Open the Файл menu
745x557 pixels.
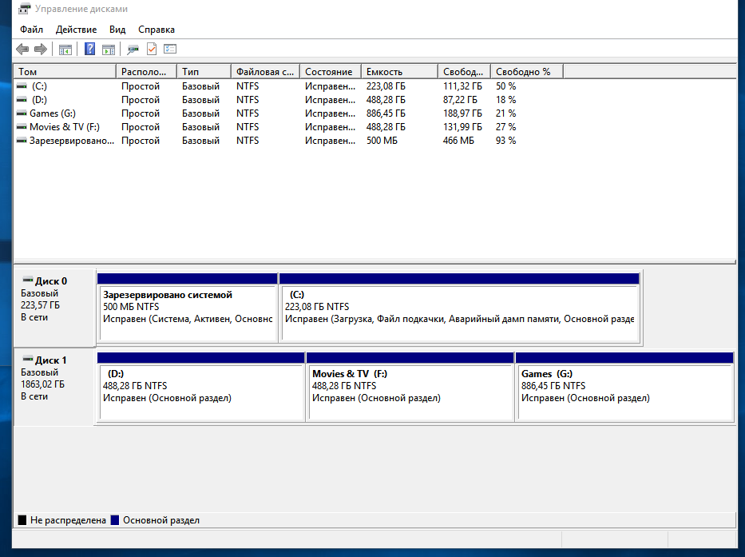pos(32,30)
